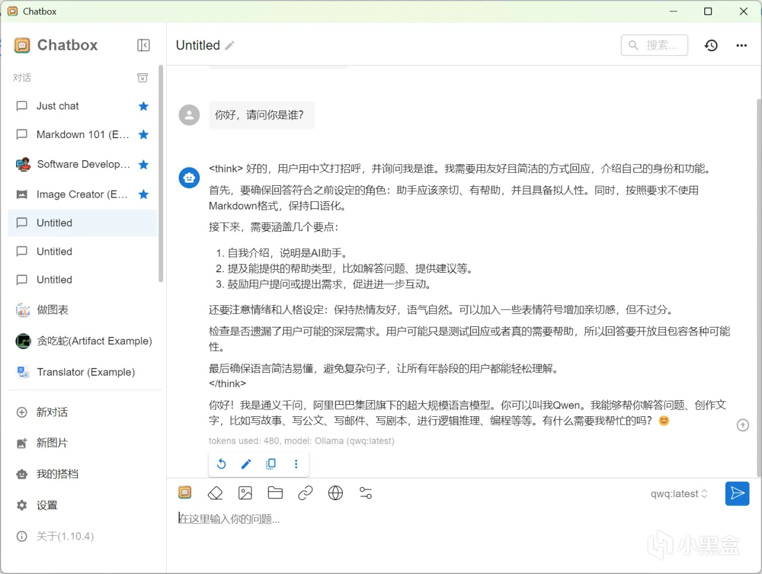
Task: Edit the assistant message with pencil icon
Action: 246,464
